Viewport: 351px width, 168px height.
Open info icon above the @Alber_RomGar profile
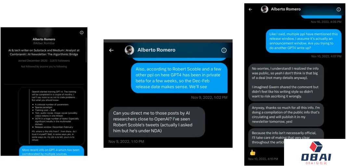tap(82, 32)
